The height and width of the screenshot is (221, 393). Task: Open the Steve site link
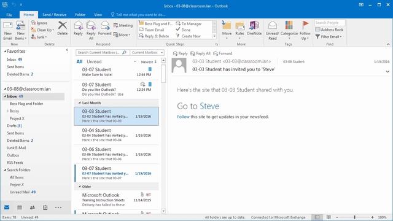tap(209, 106)
